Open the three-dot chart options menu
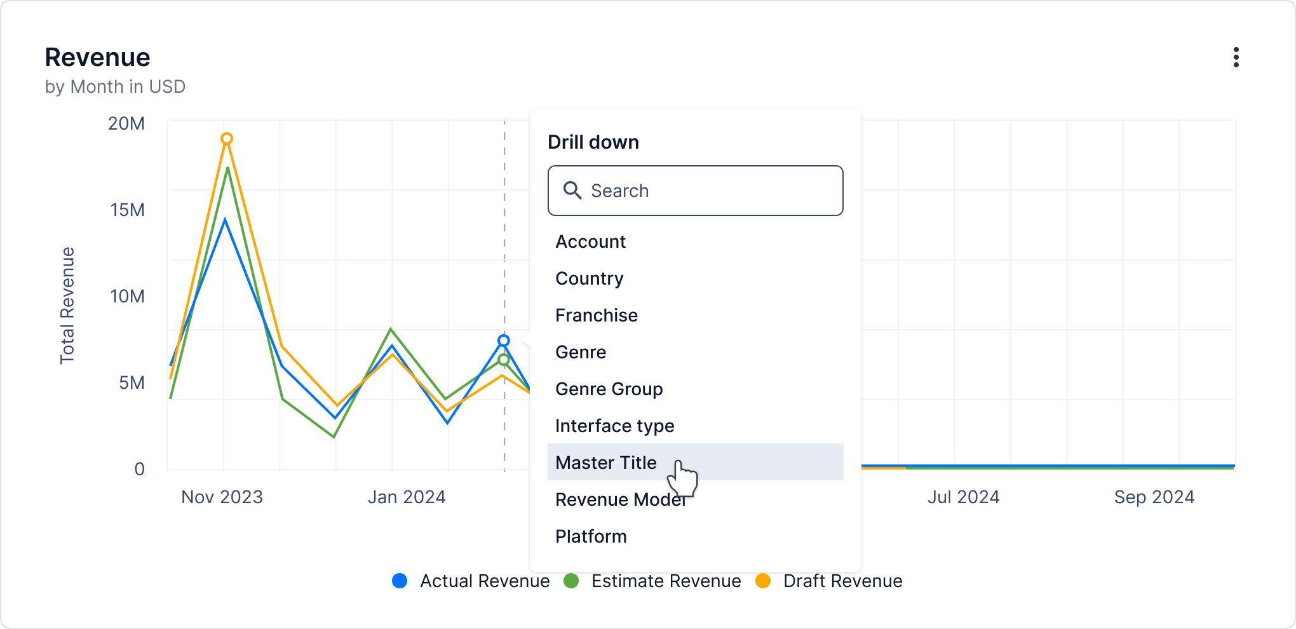Screen dimensions: 1296x629 1236,57
